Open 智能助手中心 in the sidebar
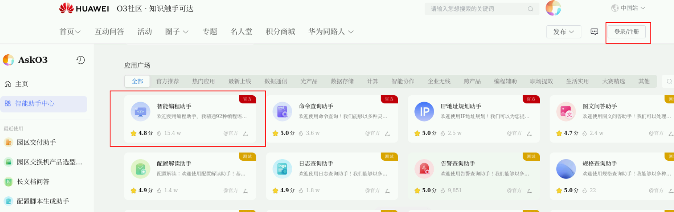 44,104
